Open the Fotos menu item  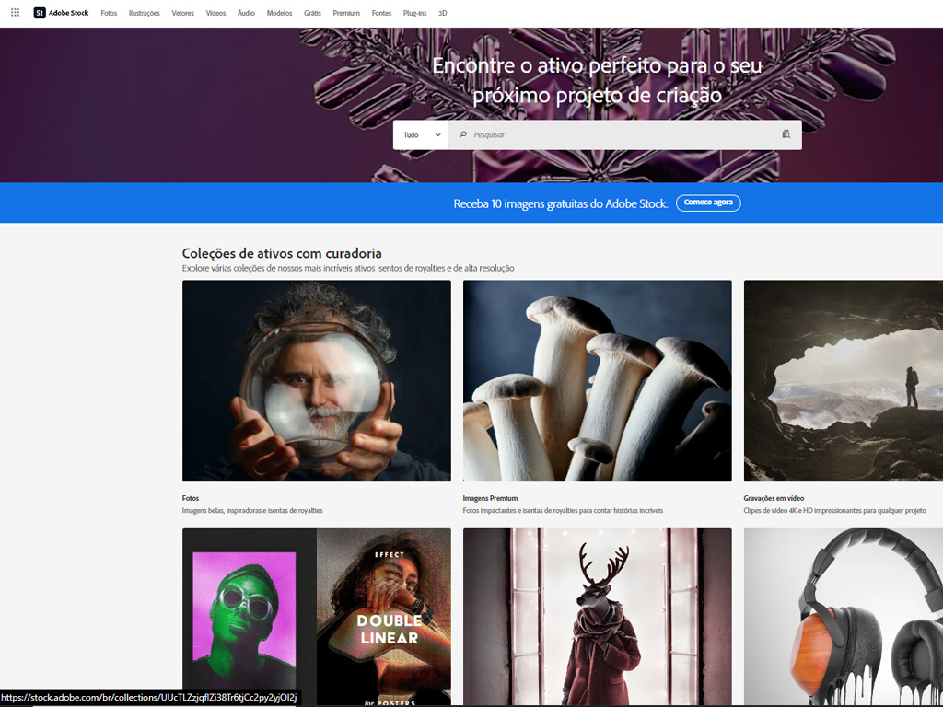click(x=109, y=13)
